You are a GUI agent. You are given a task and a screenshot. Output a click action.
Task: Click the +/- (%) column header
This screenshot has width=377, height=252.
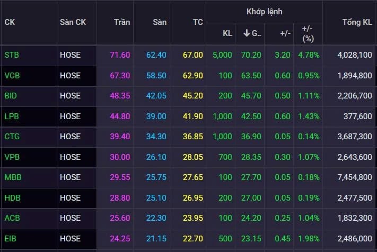pos(308,33)
